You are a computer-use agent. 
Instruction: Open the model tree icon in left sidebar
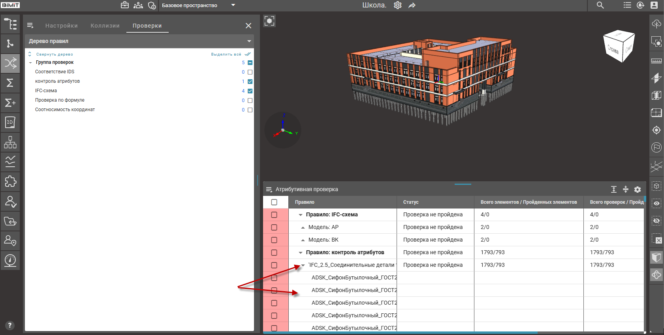tap(10, 24)
